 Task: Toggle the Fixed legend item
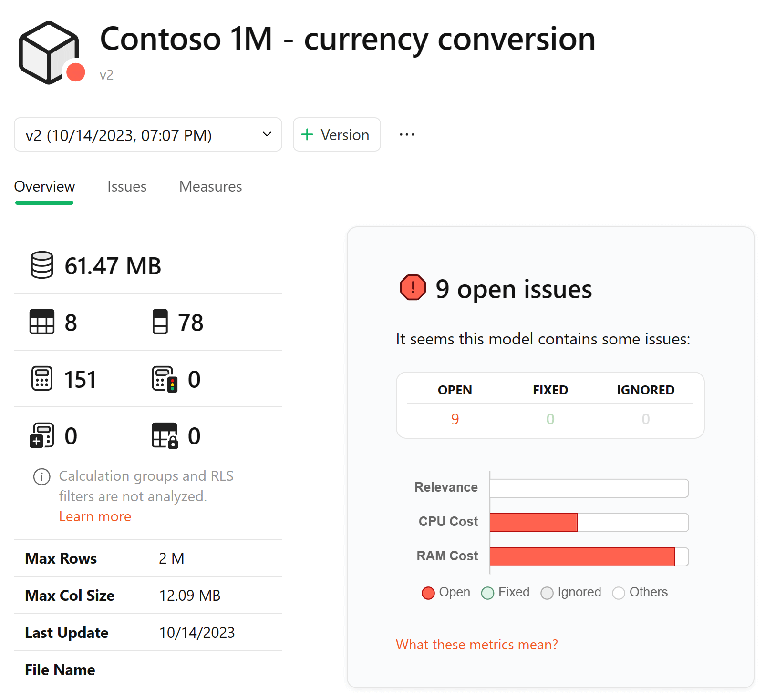point(506,592)
